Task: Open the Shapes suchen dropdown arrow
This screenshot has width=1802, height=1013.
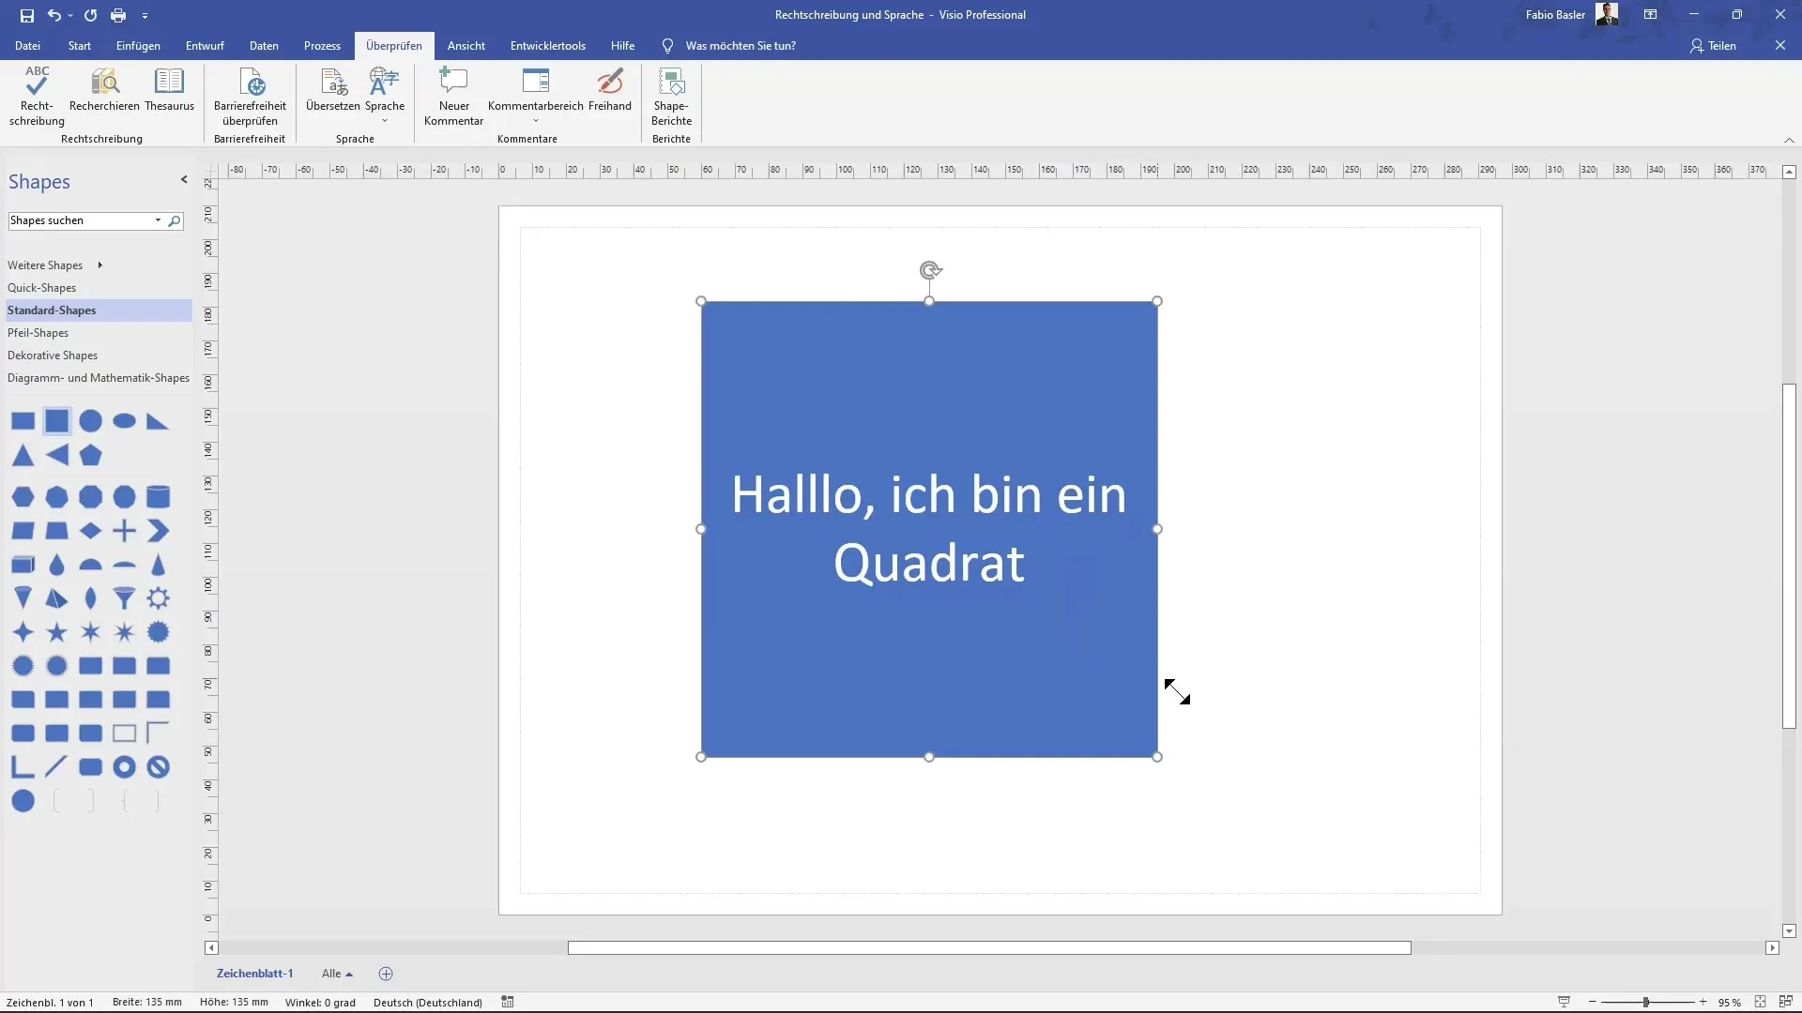Action: (158, 220)
